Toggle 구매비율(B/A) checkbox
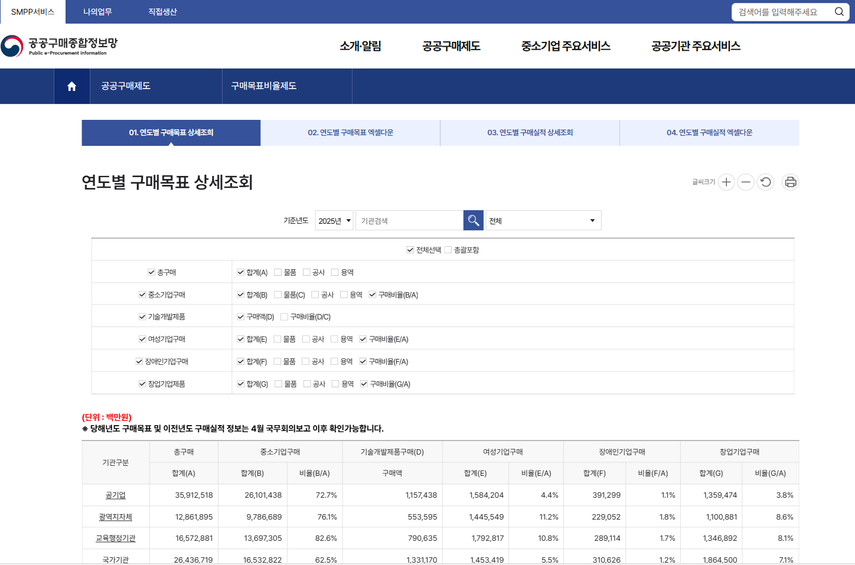855x565 pixels. click(373, 295)
